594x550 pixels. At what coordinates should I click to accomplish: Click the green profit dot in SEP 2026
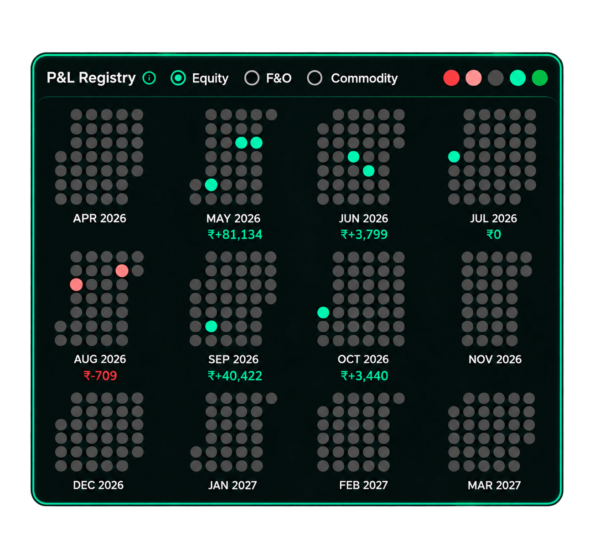(x=211, y=326)
